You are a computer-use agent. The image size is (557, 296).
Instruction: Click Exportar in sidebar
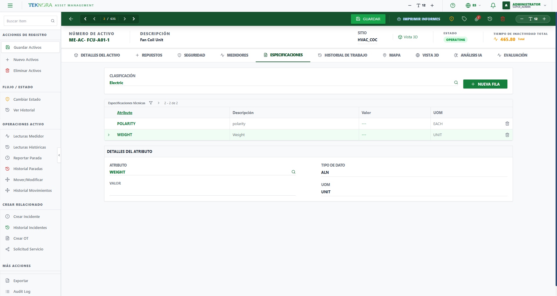click(21, 281)
